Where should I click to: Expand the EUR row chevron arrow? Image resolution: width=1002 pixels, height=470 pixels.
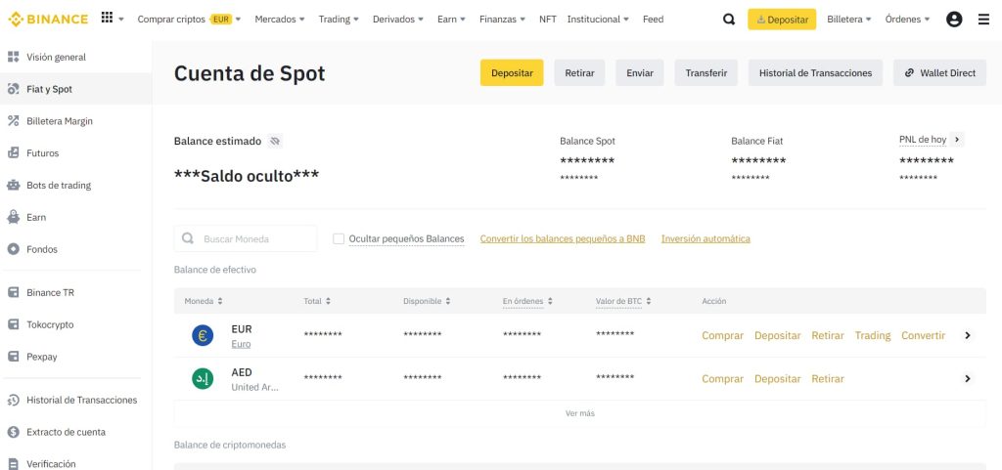click(968, 335)
